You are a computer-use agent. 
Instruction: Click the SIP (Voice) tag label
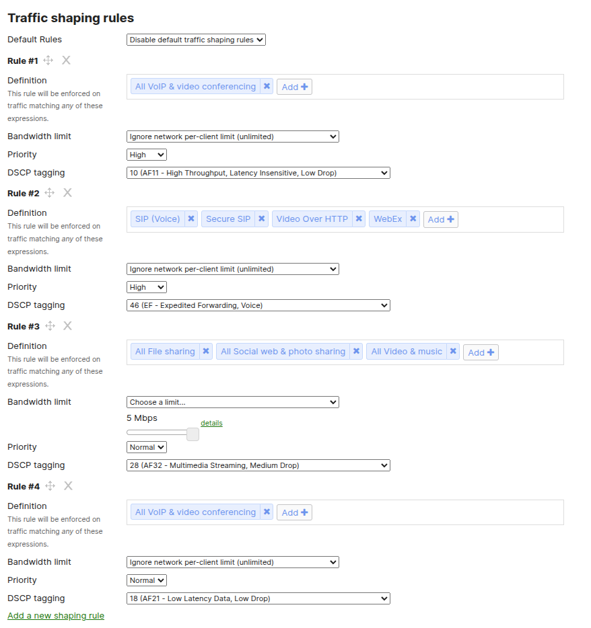click(x=158, y=219)
